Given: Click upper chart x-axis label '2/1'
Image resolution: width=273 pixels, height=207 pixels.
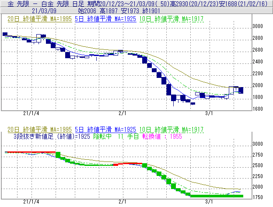Looking at the screenshot, I should [x=122, y=113].
